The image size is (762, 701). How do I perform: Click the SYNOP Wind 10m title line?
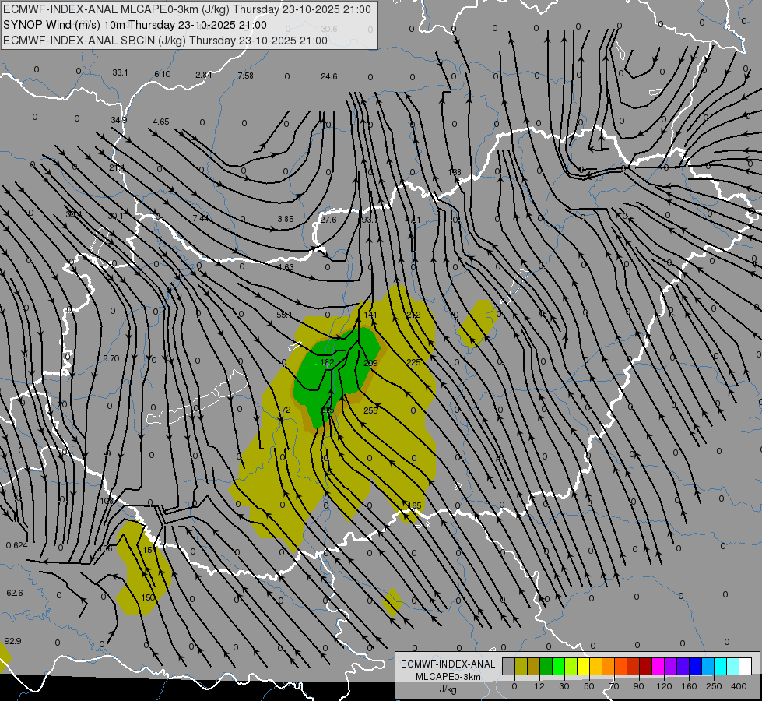tap(135, 25)
